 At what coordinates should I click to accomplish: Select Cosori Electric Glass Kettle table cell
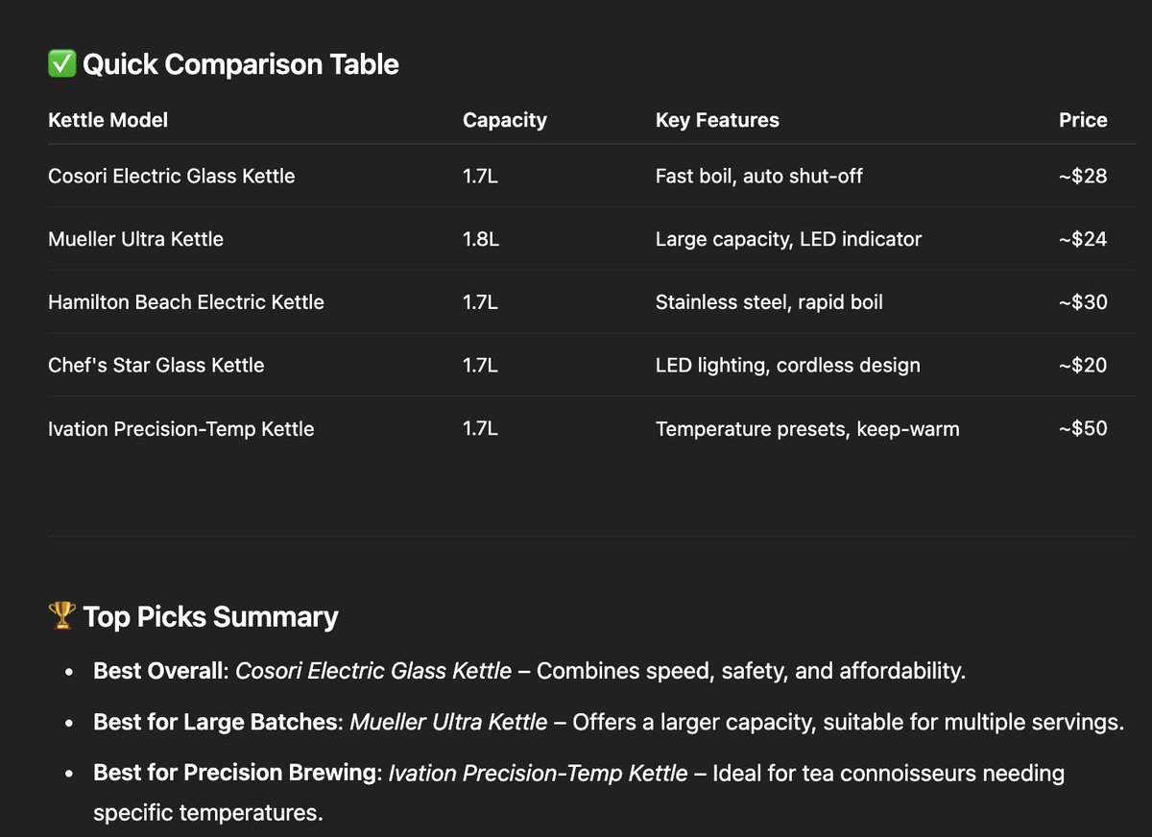point(172,176)
